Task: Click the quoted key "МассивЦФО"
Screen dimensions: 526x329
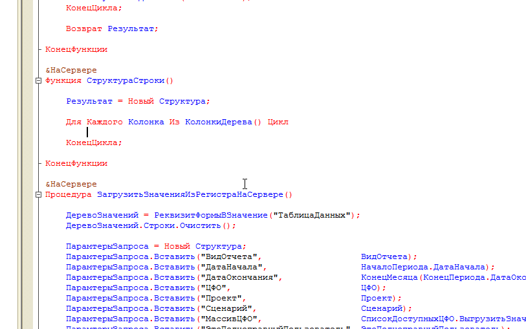Action: (229, 319)
